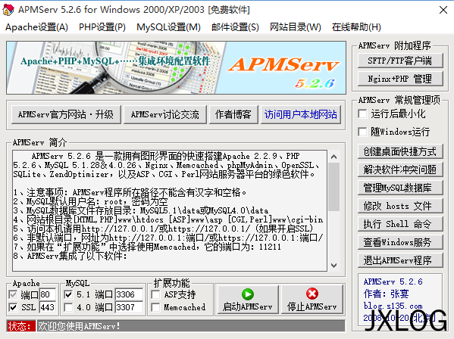The width and height of the screenshot is (454, 339).
Task: Click 创建桌面快捷方式 button
Action: point(400,151)
